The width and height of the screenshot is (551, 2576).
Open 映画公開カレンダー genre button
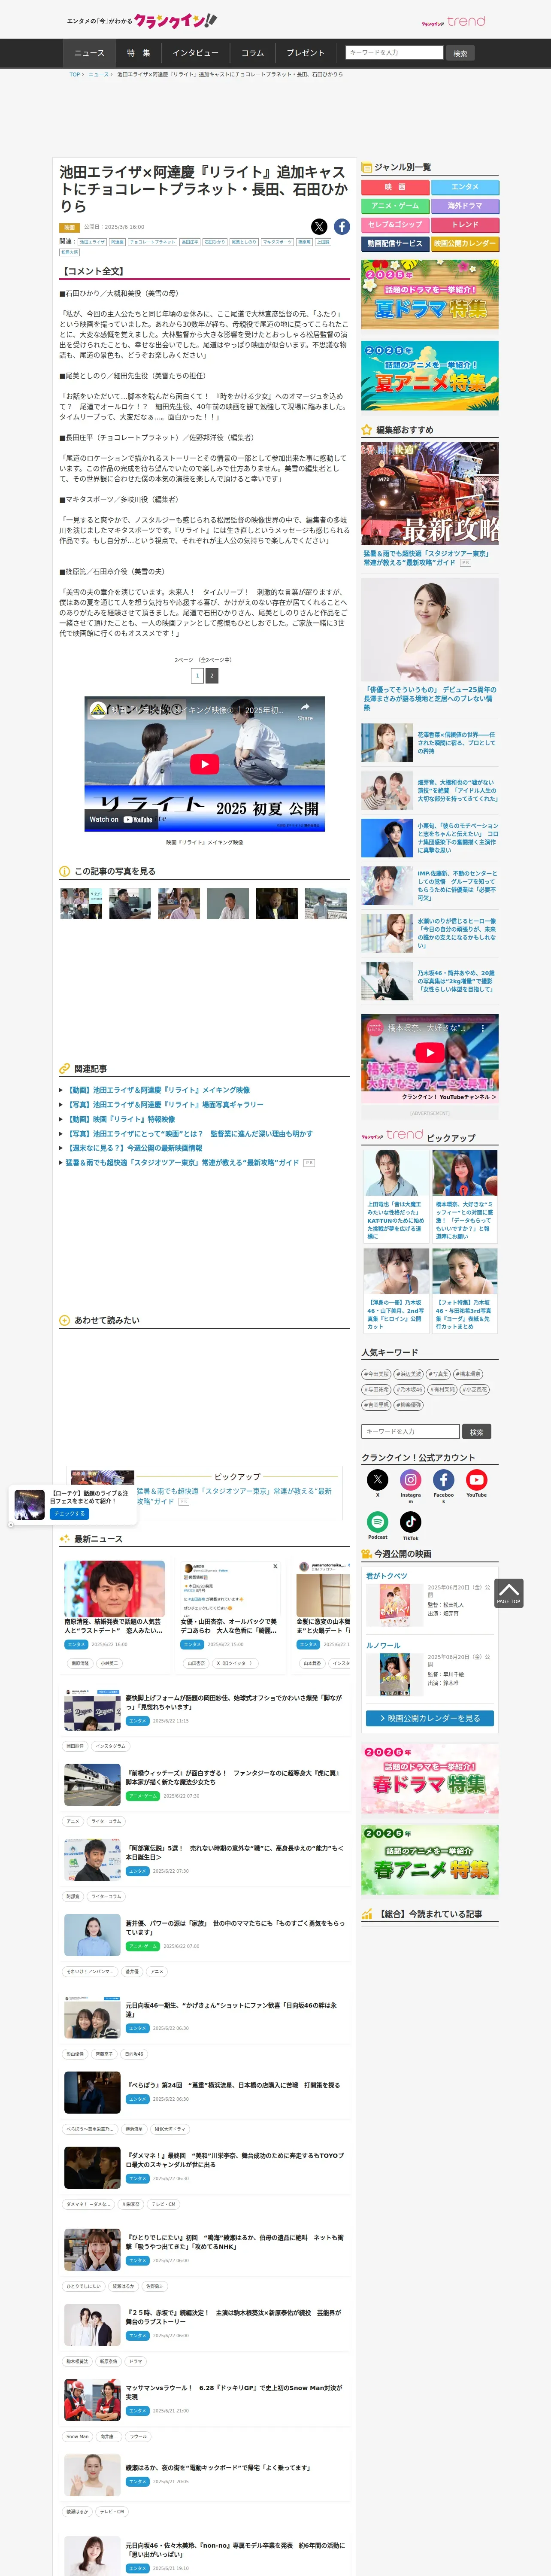tap(465, 243)
